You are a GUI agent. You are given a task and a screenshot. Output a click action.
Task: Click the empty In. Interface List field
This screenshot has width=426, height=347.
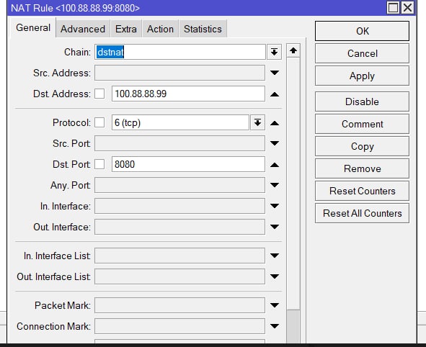pos(180,256)
